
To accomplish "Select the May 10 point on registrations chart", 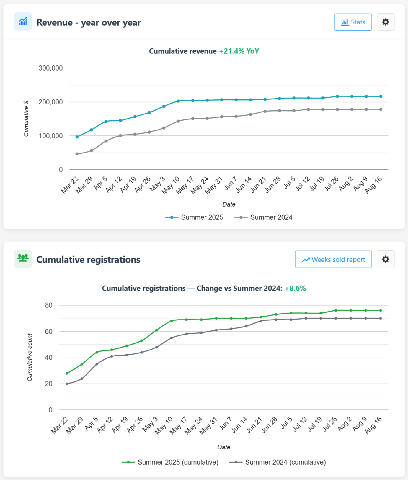I will [x=172, y=321].
